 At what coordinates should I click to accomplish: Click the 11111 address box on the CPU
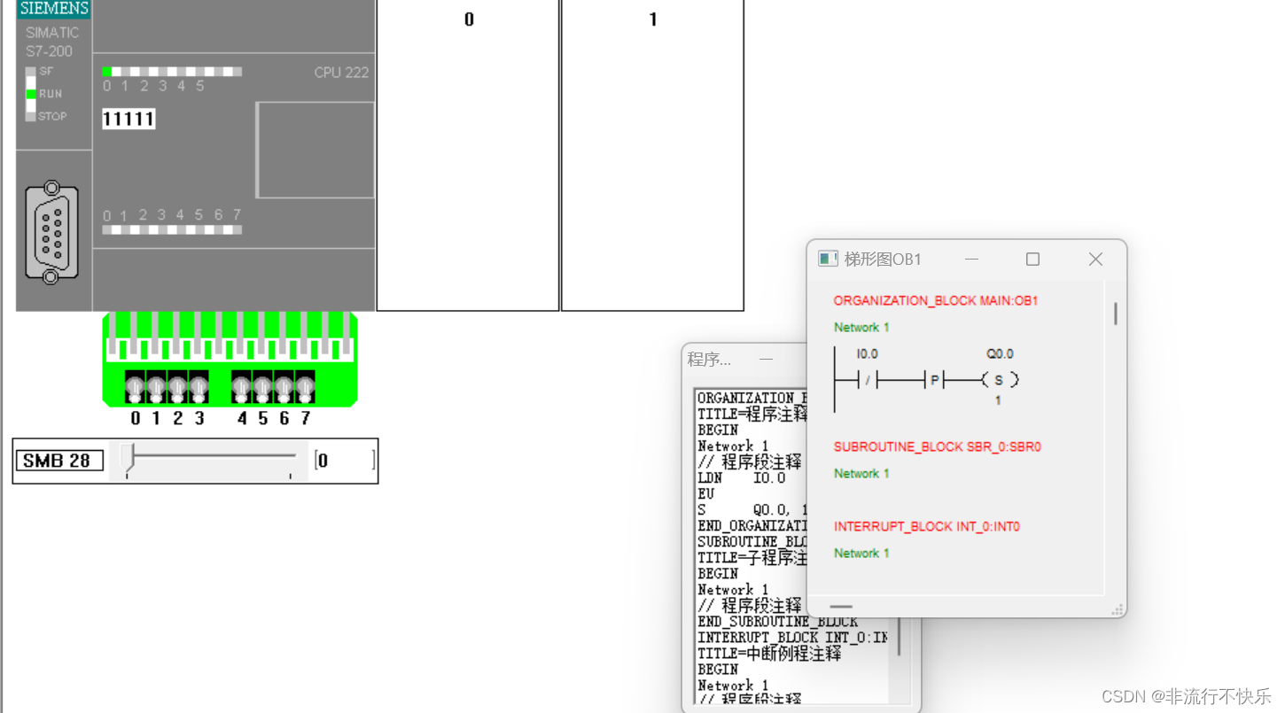click(128, 119)
